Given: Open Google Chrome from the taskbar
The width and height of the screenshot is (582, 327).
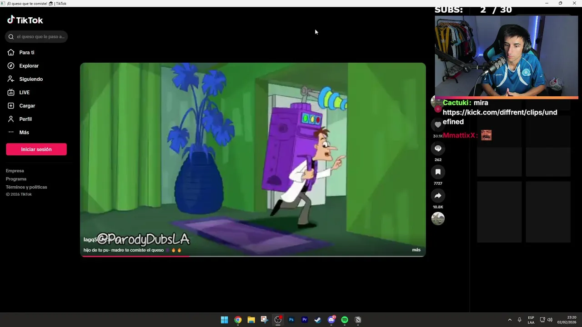Looking at the screenshot, I should click(x=238, y=320).
